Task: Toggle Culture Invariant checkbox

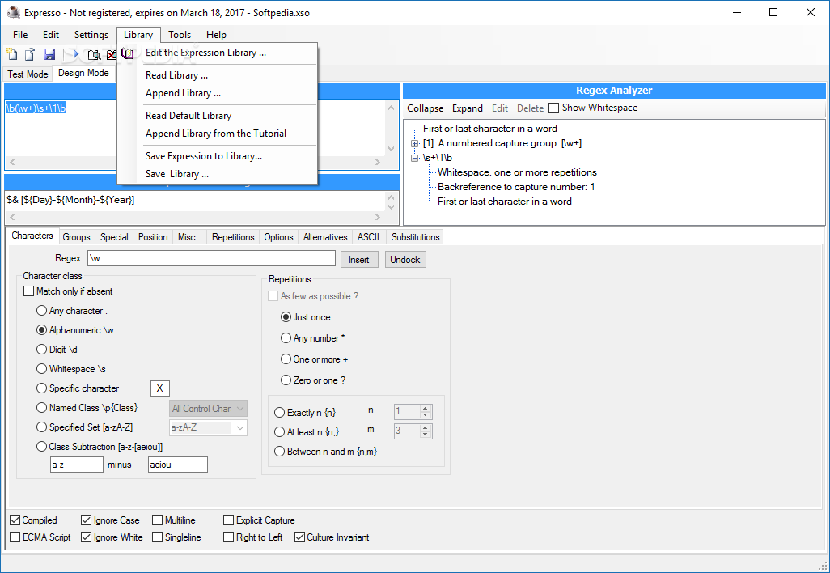Action: pos(299,537)
